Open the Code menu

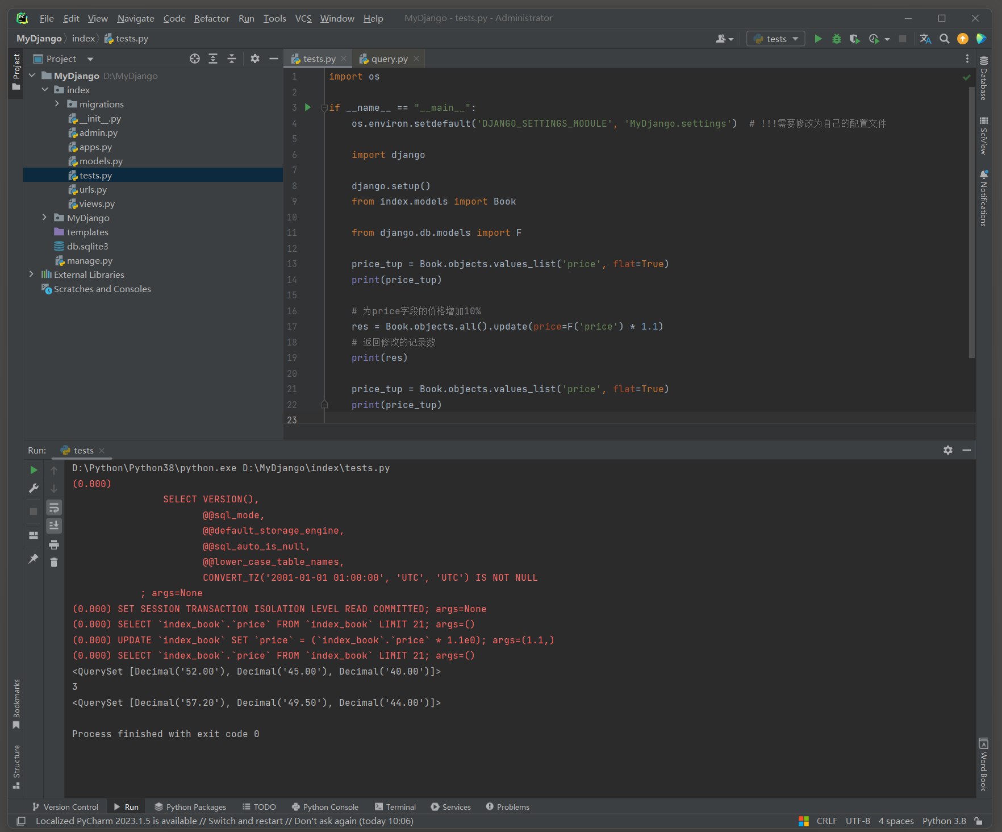pyautogui.click(x=174, y=18)
